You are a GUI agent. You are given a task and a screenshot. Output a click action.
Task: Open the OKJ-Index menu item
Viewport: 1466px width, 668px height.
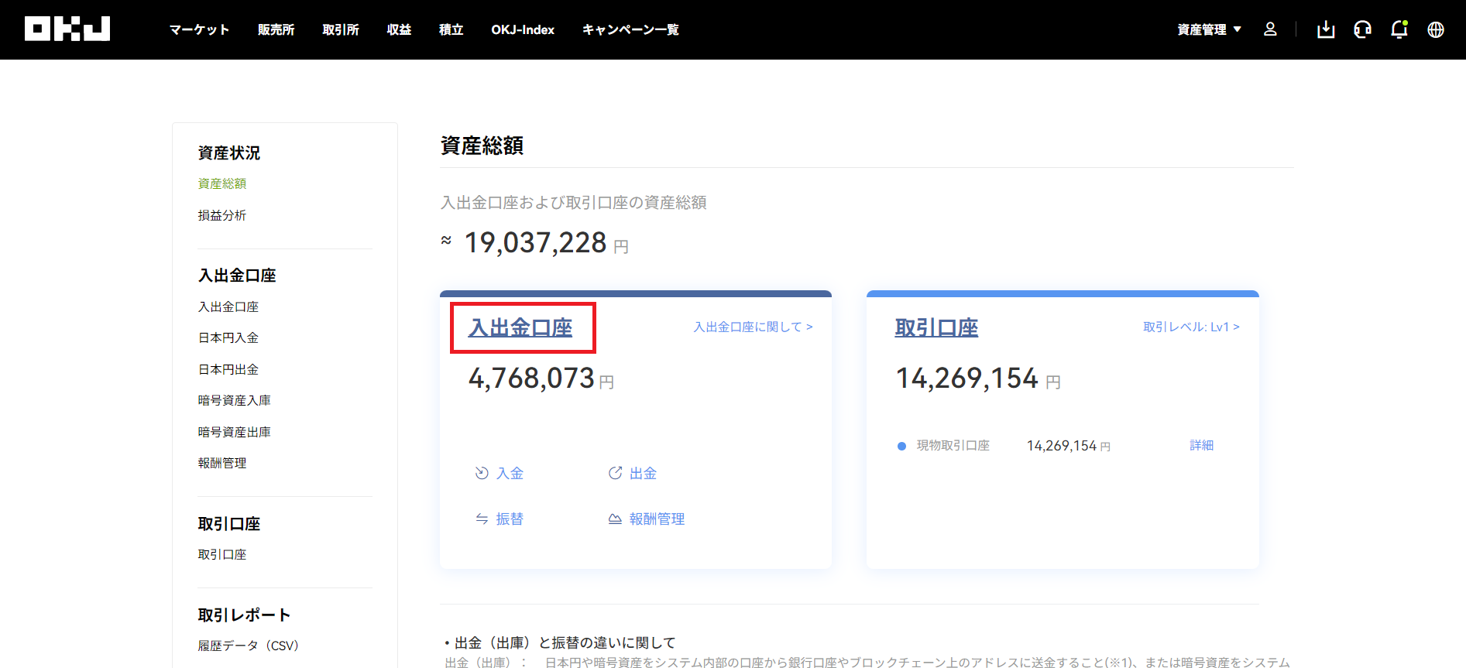pos(523,29)
